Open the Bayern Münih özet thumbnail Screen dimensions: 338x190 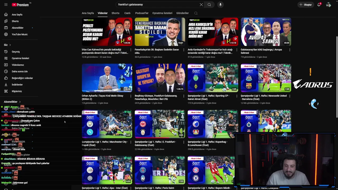pos(211,170)
